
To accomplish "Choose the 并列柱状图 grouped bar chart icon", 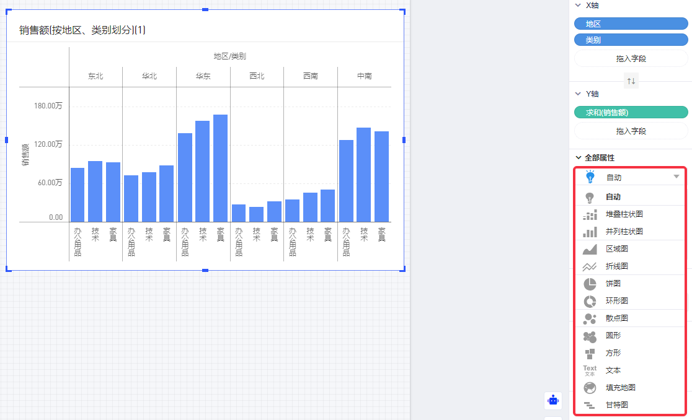I will point(590,232).
